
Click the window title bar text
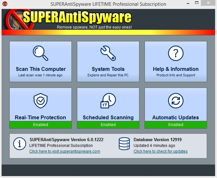pyautogui.click(x=108, y=4)
